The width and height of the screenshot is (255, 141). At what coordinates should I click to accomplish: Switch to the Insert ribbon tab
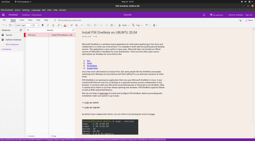coord(22,20)
